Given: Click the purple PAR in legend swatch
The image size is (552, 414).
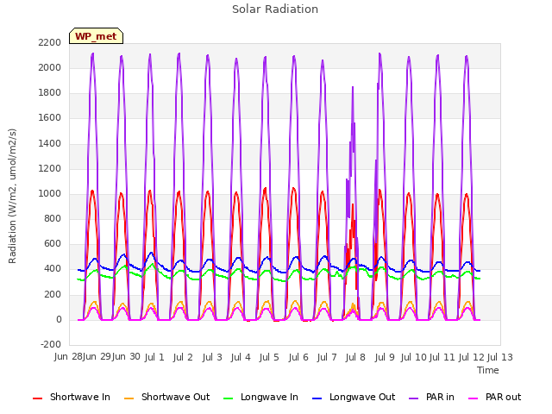Looking at the screenshot, I should 414,398.
